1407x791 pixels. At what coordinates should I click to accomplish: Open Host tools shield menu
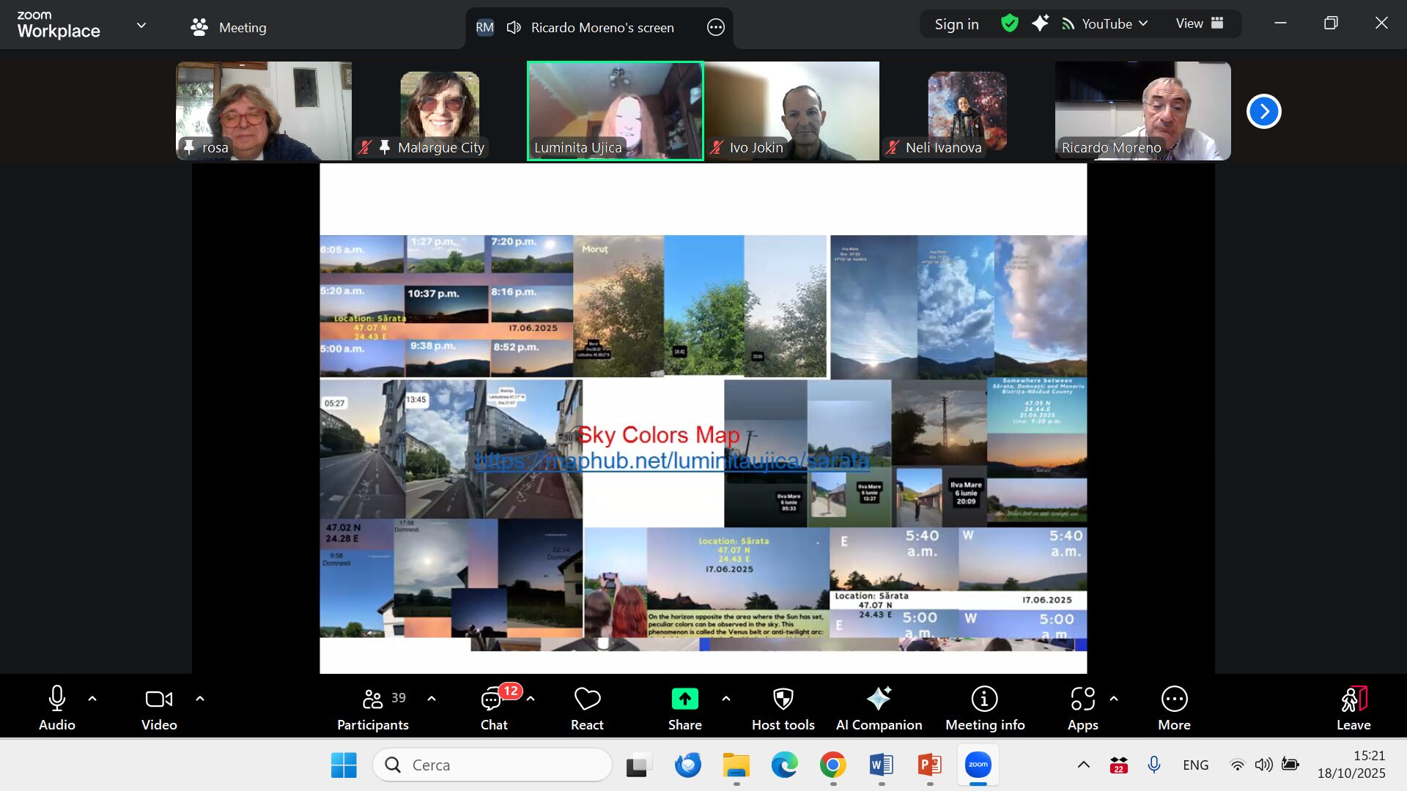click(x=783, y=708)
